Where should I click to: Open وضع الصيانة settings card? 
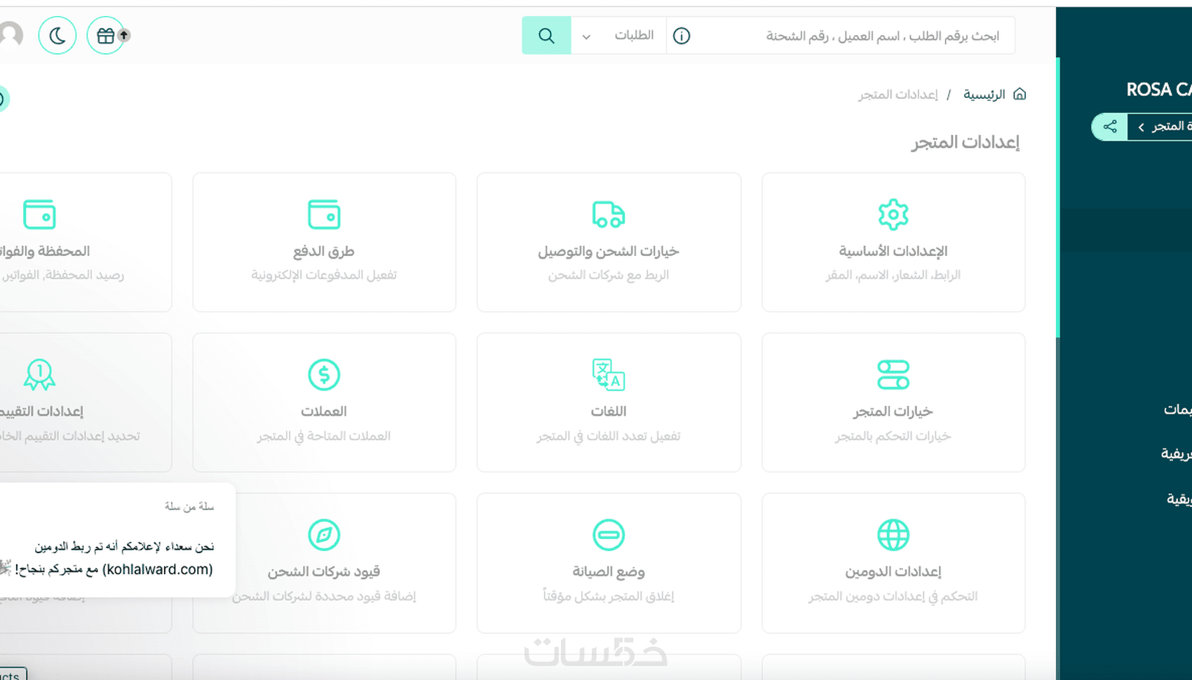tap(609, 563)
